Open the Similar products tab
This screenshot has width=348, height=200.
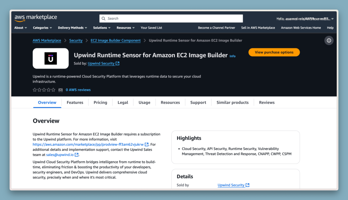coord(232,102)
